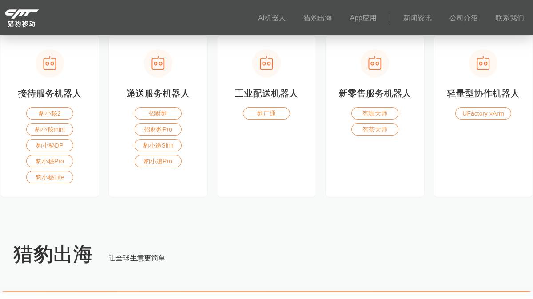Open the AI机器人 menu

pyautogui.click(x=272, y=18)
